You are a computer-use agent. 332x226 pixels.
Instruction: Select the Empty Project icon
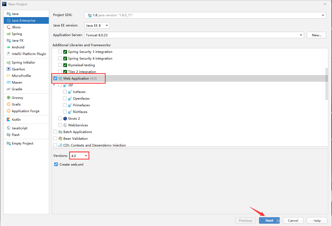pyautogui.click(x=9, y=143)
